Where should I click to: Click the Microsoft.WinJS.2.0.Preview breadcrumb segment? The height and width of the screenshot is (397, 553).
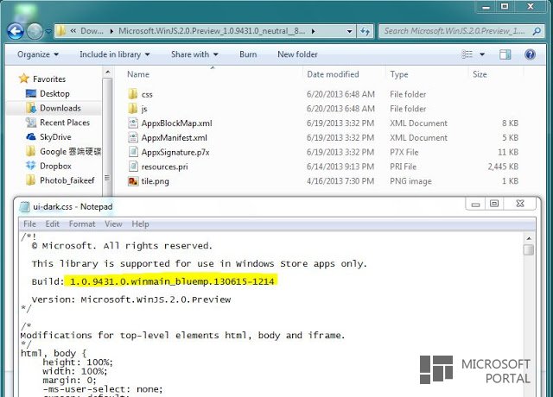click(x=212, y=31)
